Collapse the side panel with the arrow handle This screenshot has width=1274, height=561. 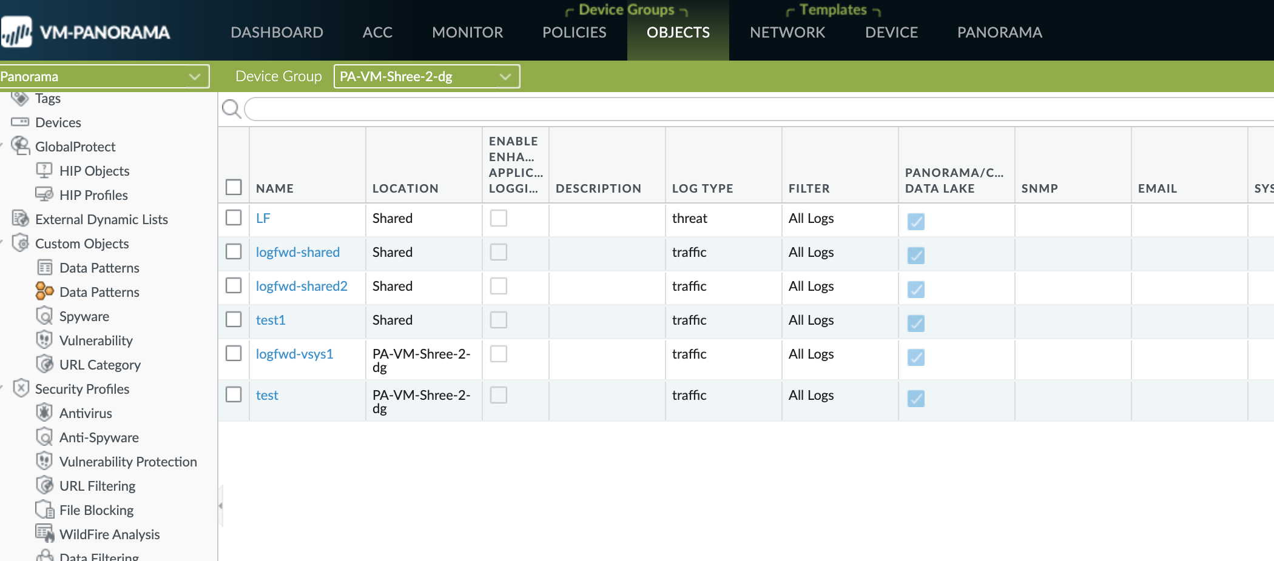tap(220, 505)
